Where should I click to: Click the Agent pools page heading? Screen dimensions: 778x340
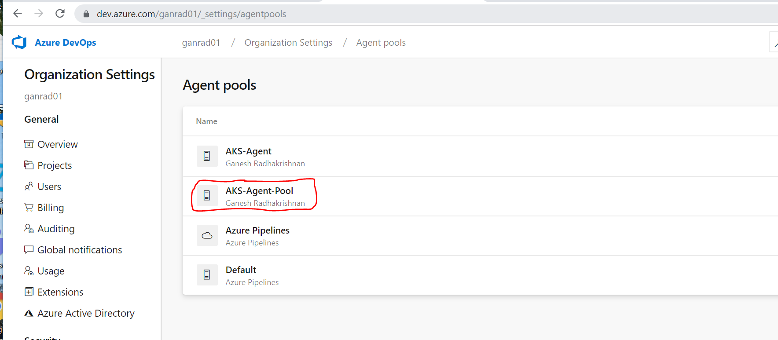(x=220, y=85)
